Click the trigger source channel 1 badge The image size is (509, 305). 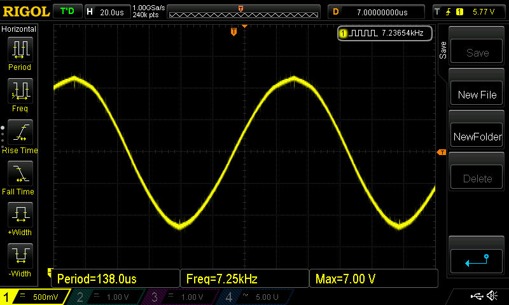[x=459, y=12]
